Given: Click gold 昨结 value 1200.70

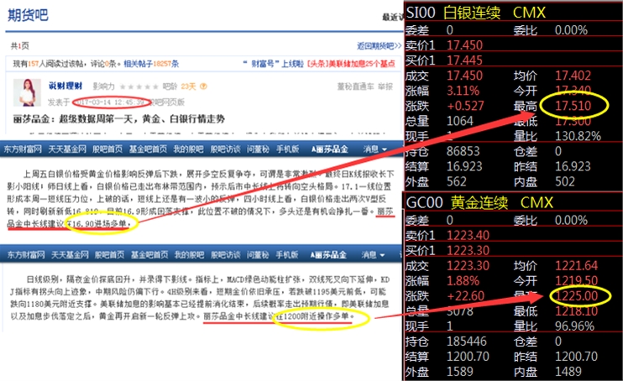Looking at the screenshot, I should [x=576, y=357].
